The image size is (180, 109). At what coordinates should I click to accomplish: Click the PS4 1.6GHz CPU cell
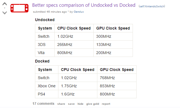click(x=78, y=94)
